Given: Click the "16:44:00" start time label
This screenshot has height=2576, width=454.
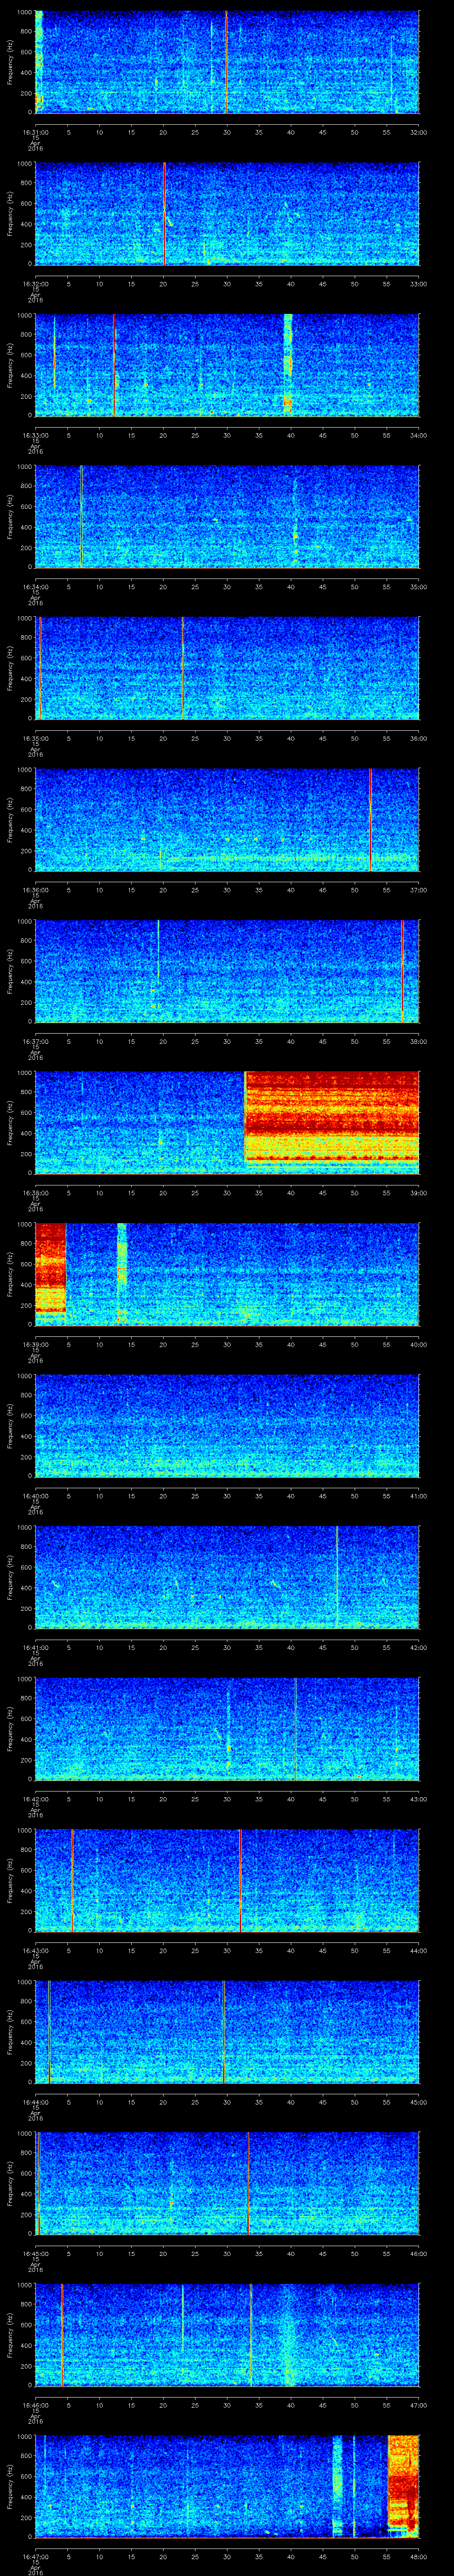Looking at the screenshot, I should pyautogui.click(x=35, y=2102).
